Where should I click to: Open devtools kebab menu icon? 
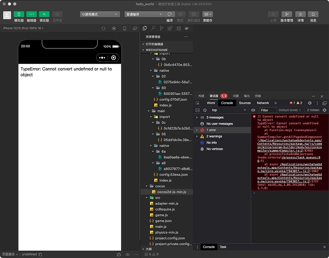coord(317,103)
